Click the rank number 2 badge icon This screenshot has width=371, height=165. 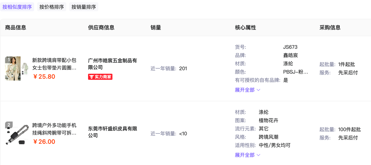[x=9, y=125]
